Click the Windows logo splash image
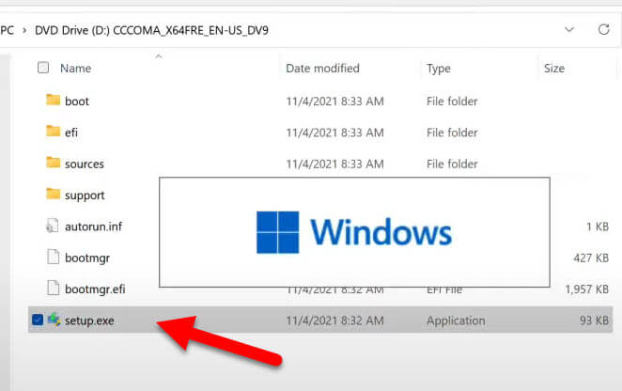 tap(354, 232)
